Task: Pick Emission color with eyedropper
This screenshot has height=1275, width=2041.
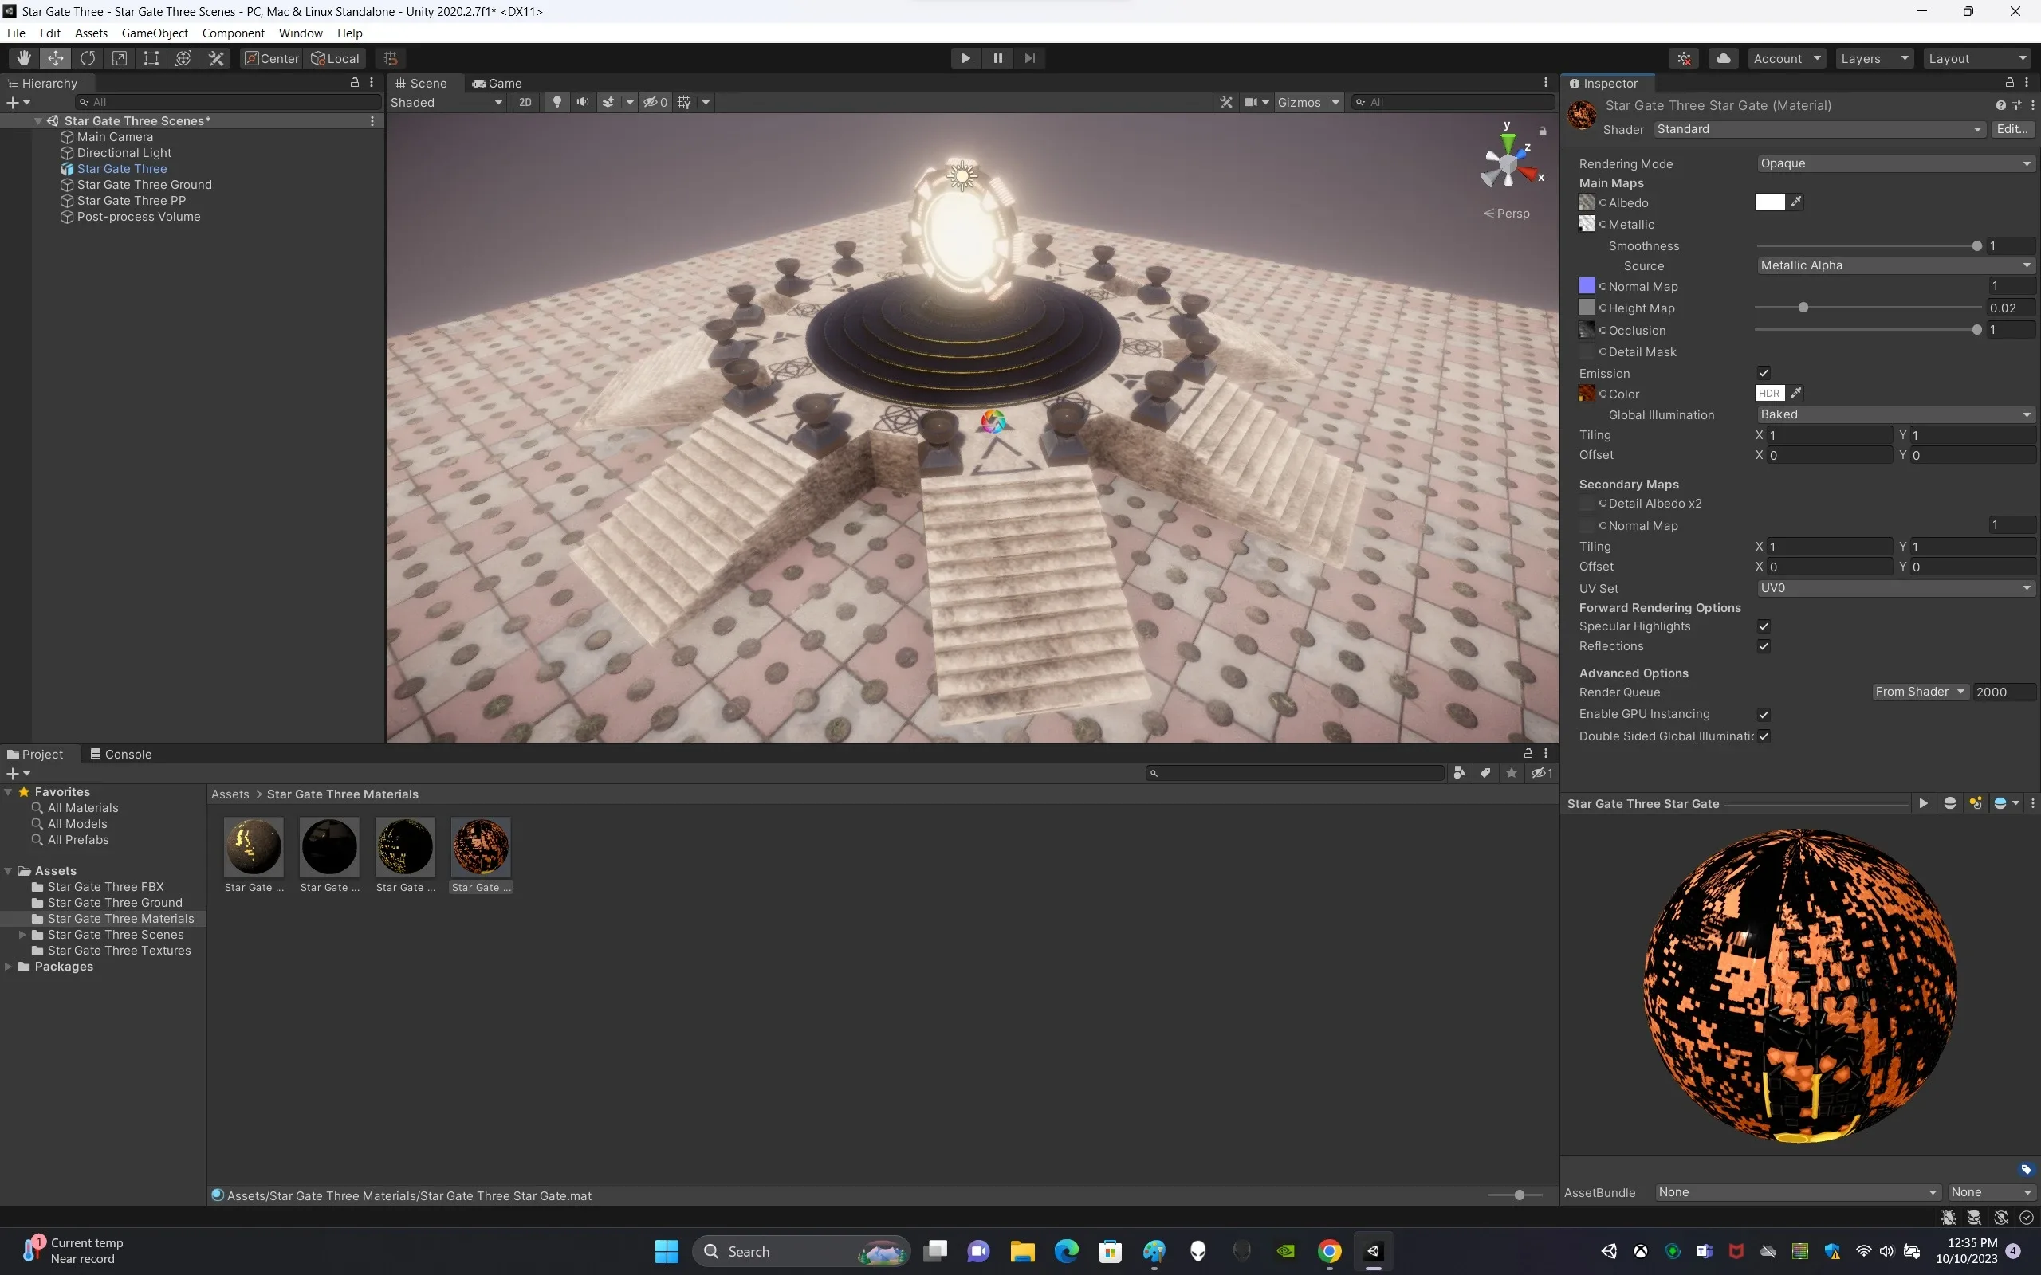Action: (1796, 393)
